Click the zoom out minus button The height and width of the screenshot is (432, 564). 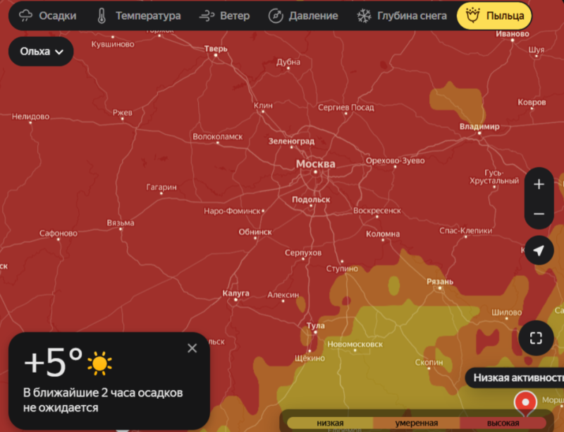coord(539,214)
